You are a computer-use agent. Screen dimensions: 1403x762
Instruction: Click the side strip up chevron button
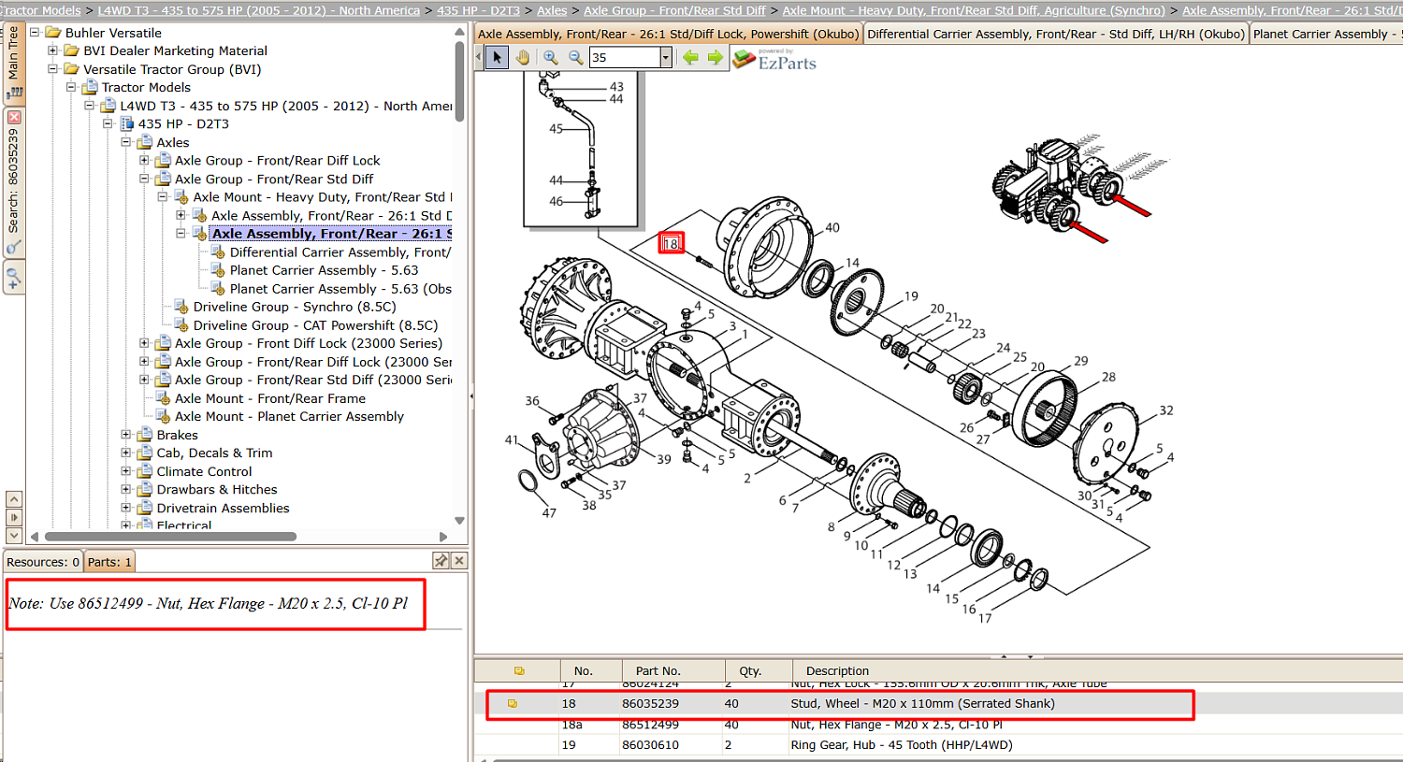pos(14,499)
